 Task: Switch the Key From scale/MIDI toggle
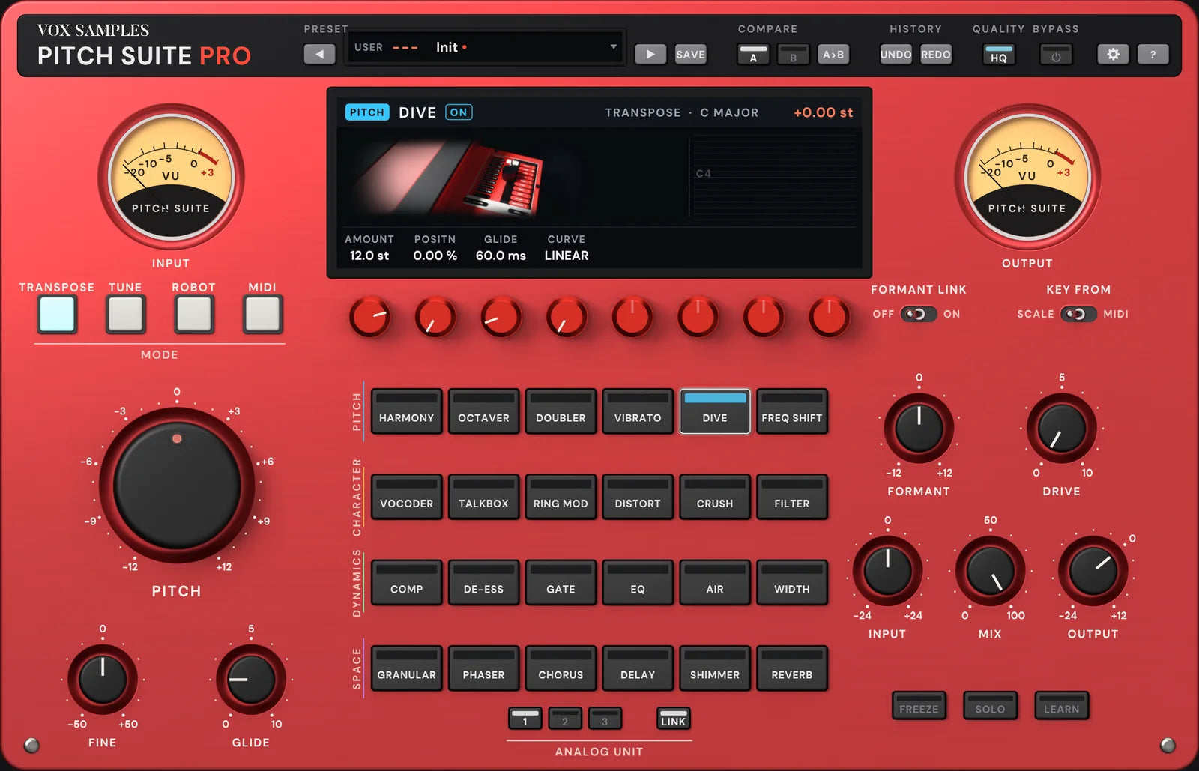click(1078, 314)
